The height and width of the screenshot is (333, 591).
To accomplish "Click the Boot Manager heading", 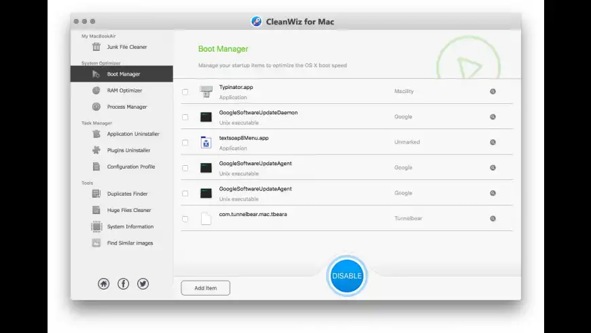I will click(223, 49).
